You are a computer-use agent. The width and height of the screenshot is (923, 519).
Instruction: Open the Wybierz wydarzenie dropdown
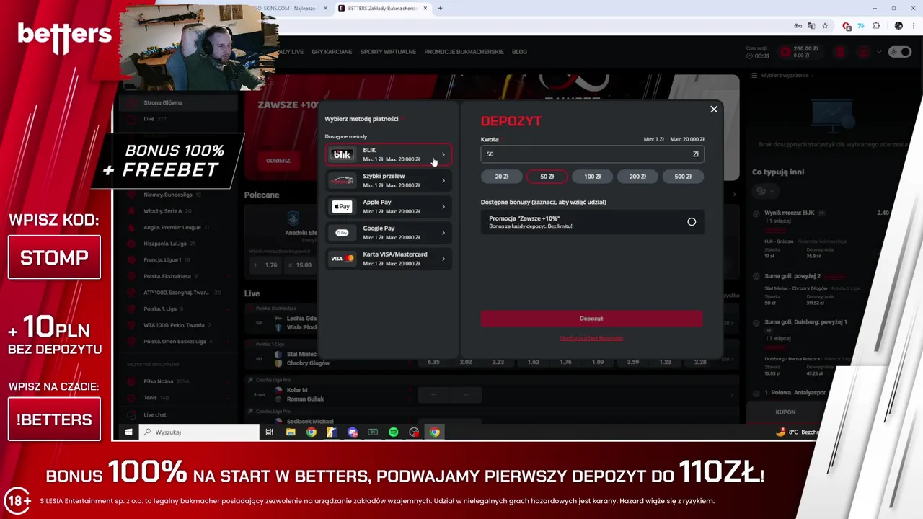(x=786, y=75)
